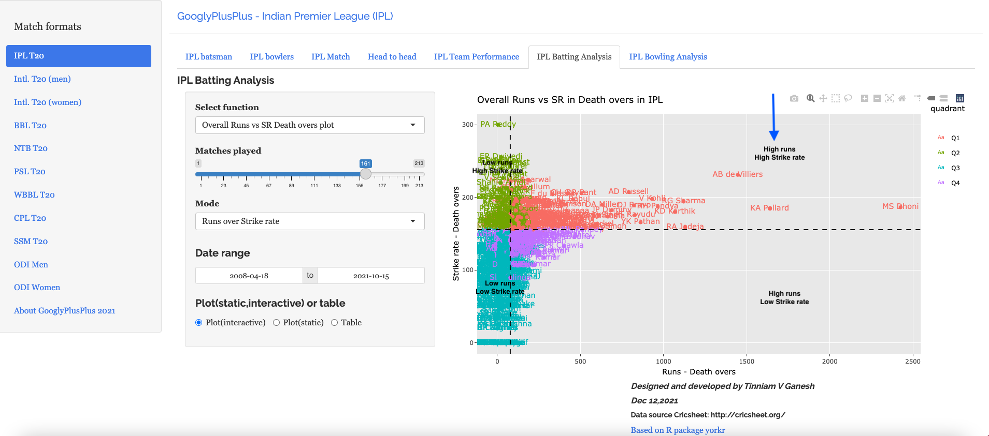This screenshot has width=989, height=436.
Task: Open the Select function dropdown
Action: [309, 125]
